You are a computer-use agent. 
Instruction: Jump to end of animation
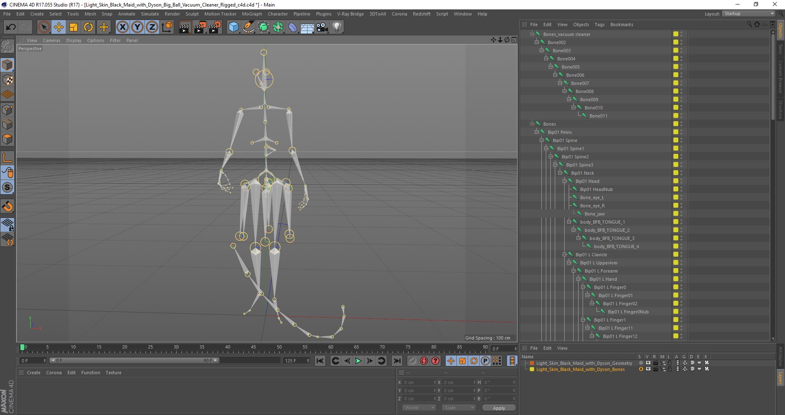point(397,361)
